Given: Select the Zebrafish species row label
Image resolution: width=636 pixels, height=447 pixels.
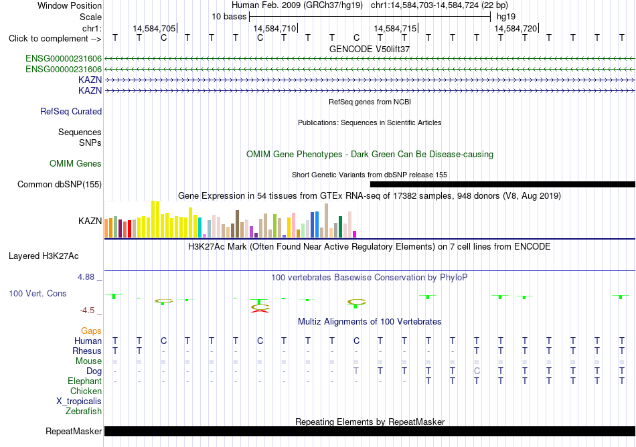Looking at the screenshot, I should point(84,412).
